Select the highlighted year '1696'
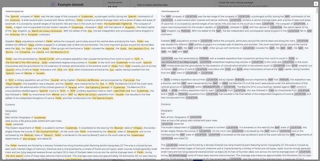 tap(25, 95)
